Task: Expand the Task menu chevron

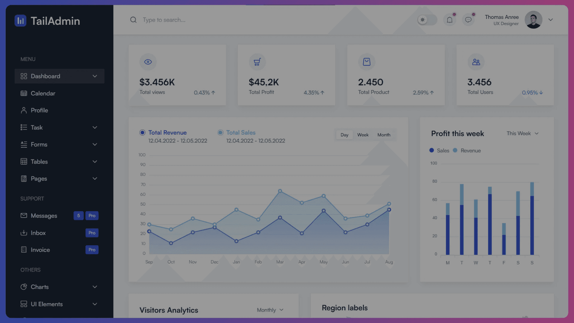Action: click(95, 127)
